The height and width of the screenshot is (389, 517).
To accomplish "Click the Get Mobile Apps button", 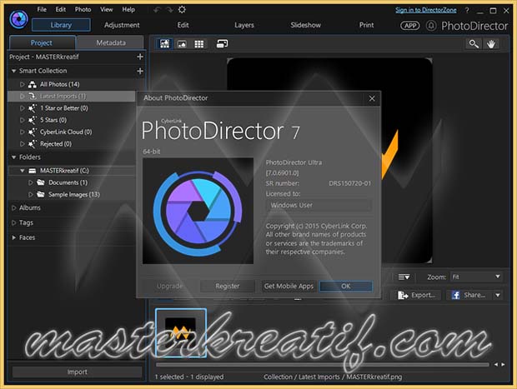I will tap(289, 287).
